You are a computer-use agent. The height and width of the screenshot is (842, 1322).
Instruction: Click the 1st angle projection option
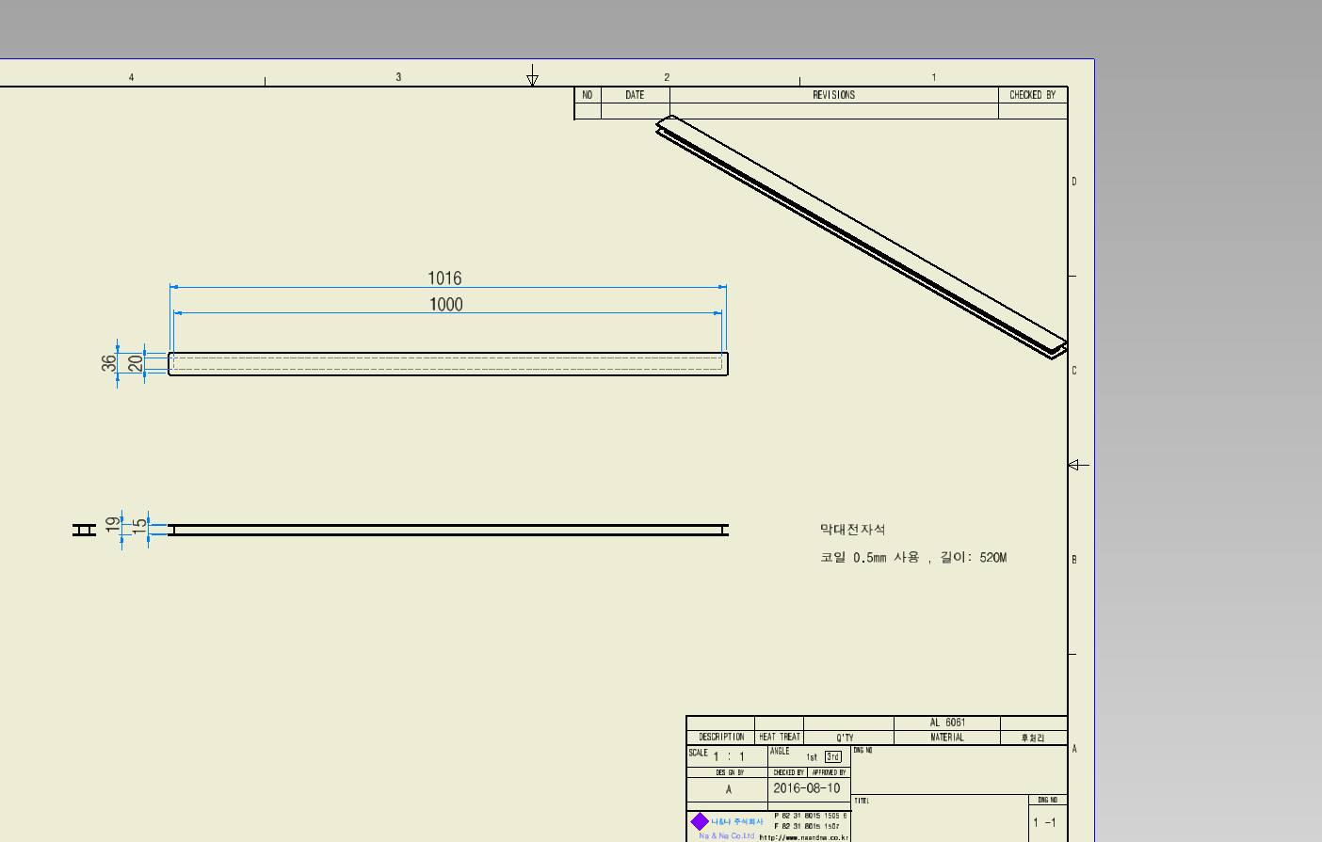click(811, 757)
